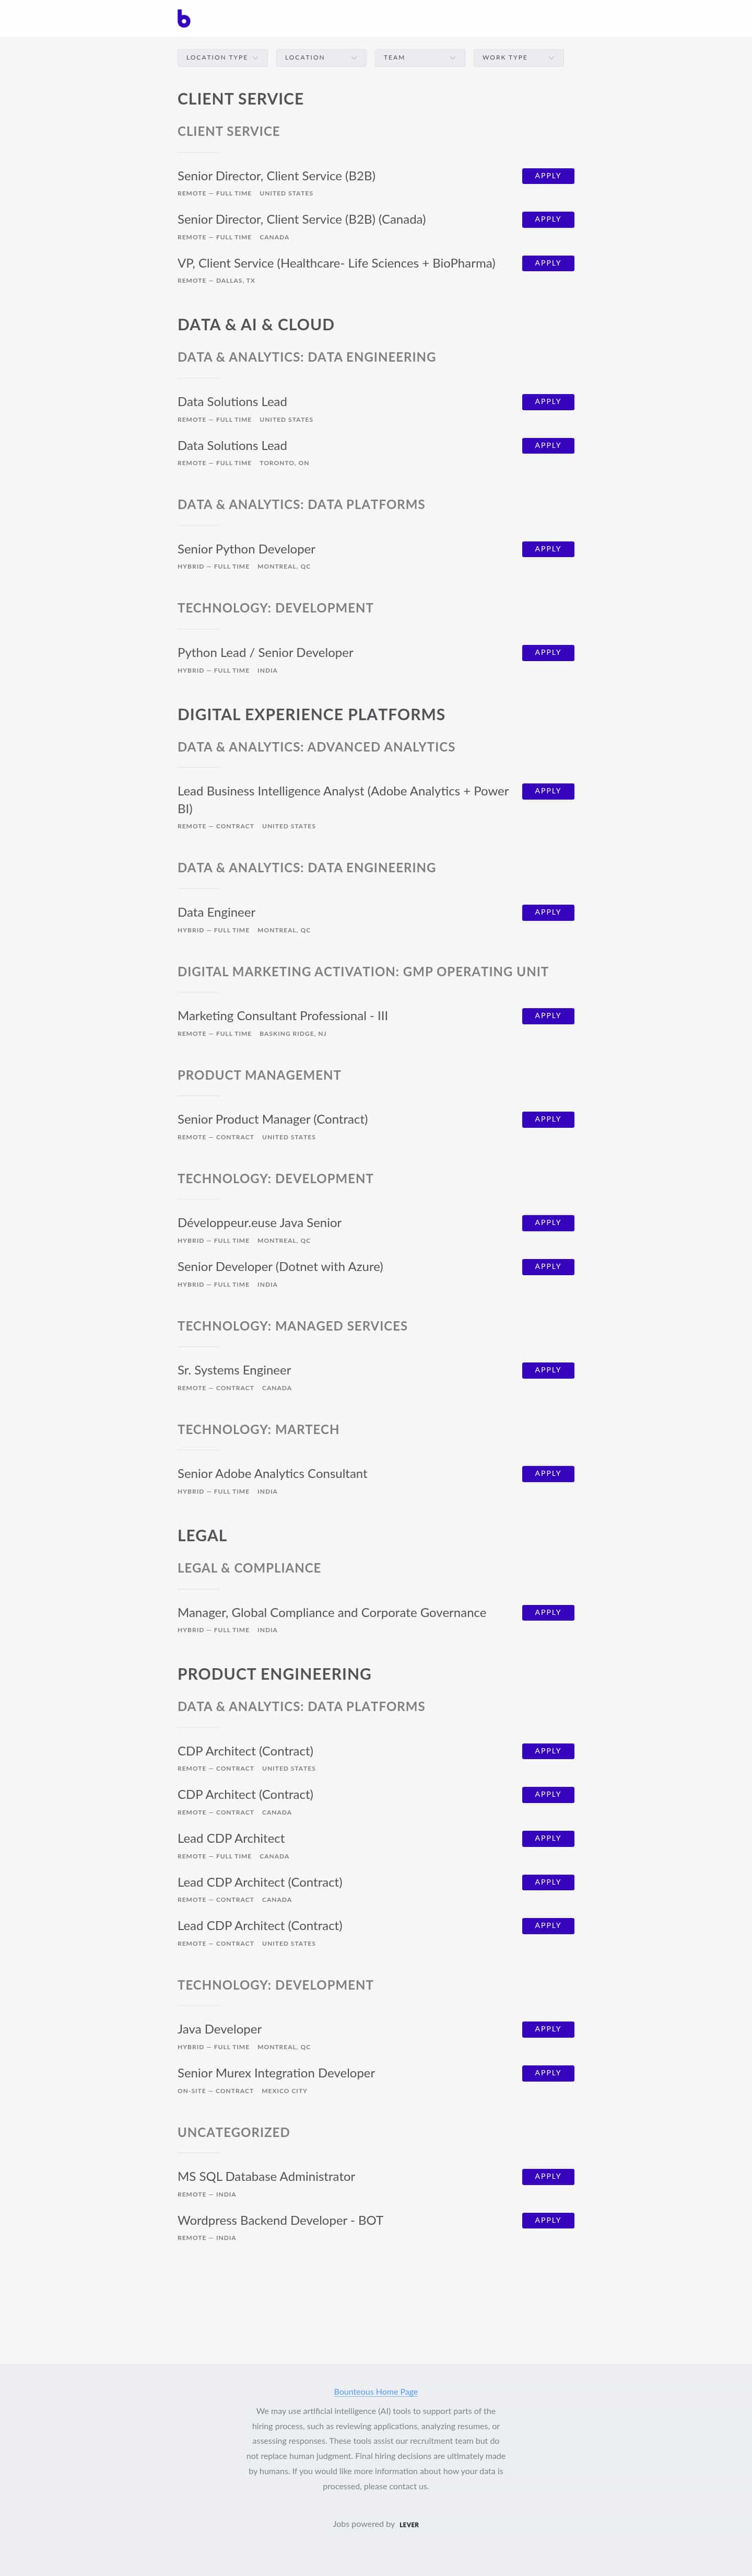Open the Développeur.euse Java Senior posting

click(260, 1223)
